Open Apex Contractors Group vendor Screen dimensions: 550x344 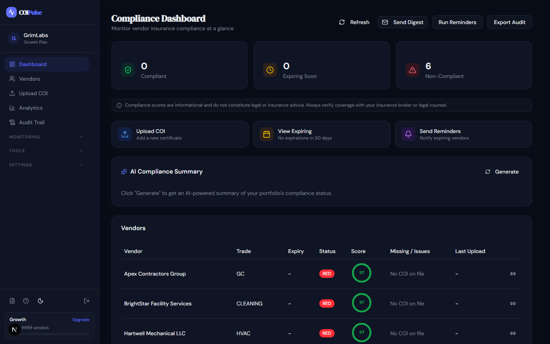[155, 274]
